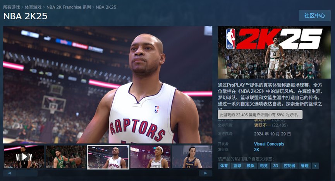Image resolution: width=335 pixels, height=181 pixels.
Task: Open 体育游戏 breadcrumb category
Action: (x=33, y=7)
